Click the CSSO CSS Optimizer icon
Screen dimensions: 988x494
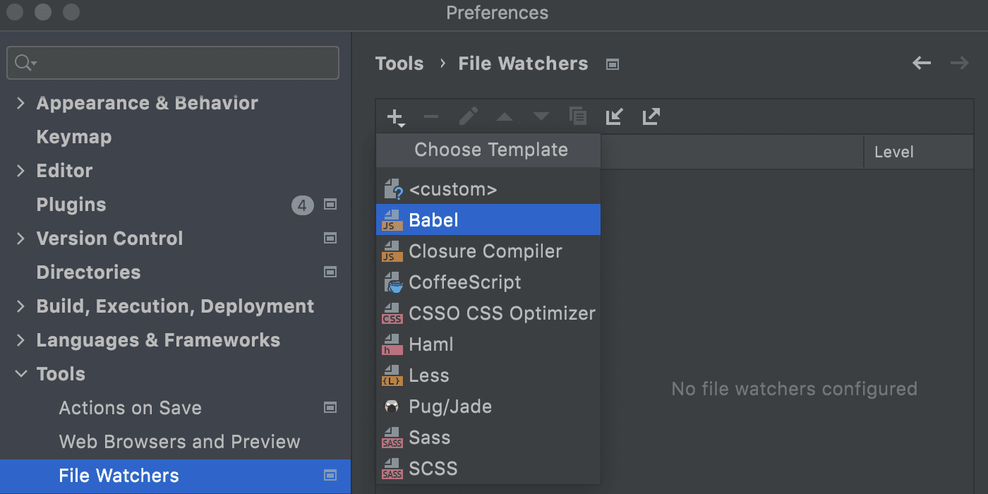pyautogui.click(x=392, y=313)
